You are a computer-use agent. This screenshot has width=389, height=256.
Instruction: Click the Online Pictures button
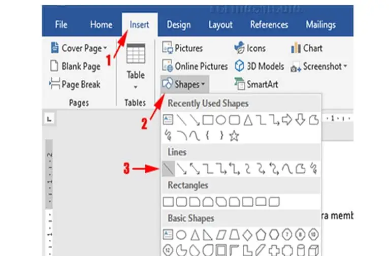[x=195, y=66]
